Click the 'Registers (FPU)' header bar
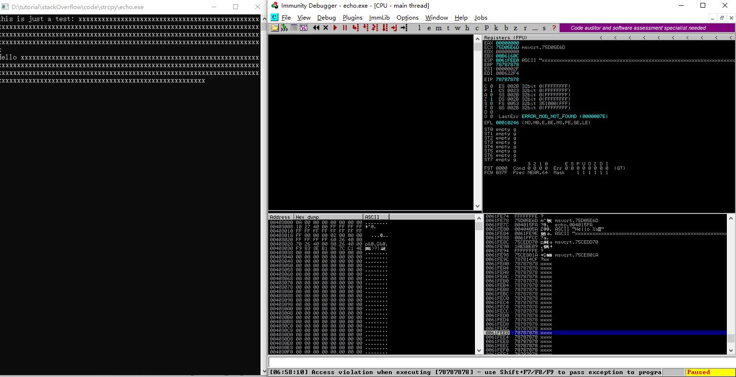 pyautogui.click(x=609, y=37)
